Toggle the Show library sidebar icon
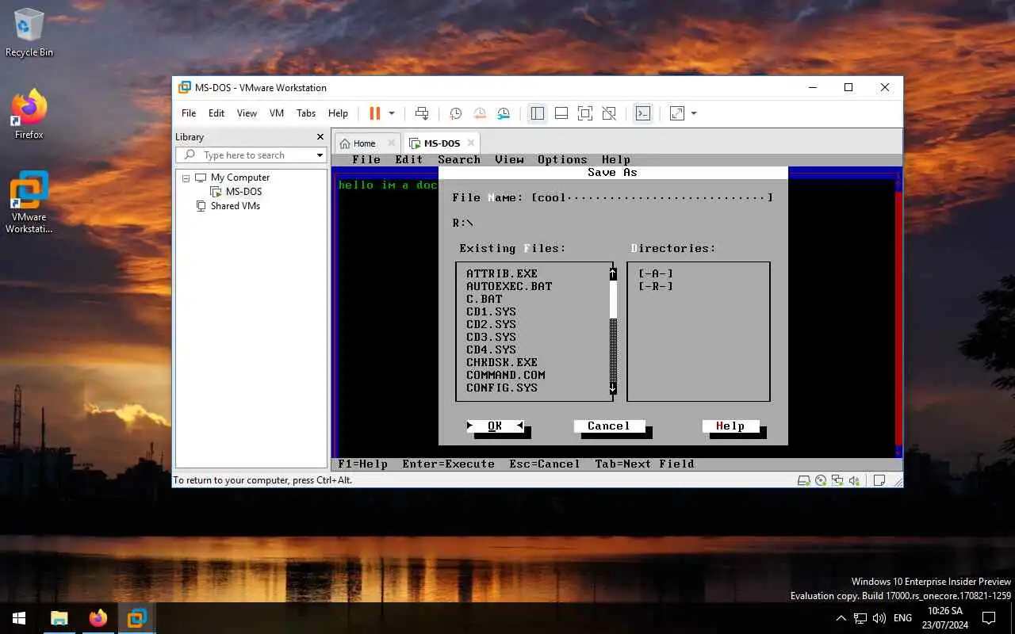The width and height of the screenshot is (1015, 634). pos(538,113)
